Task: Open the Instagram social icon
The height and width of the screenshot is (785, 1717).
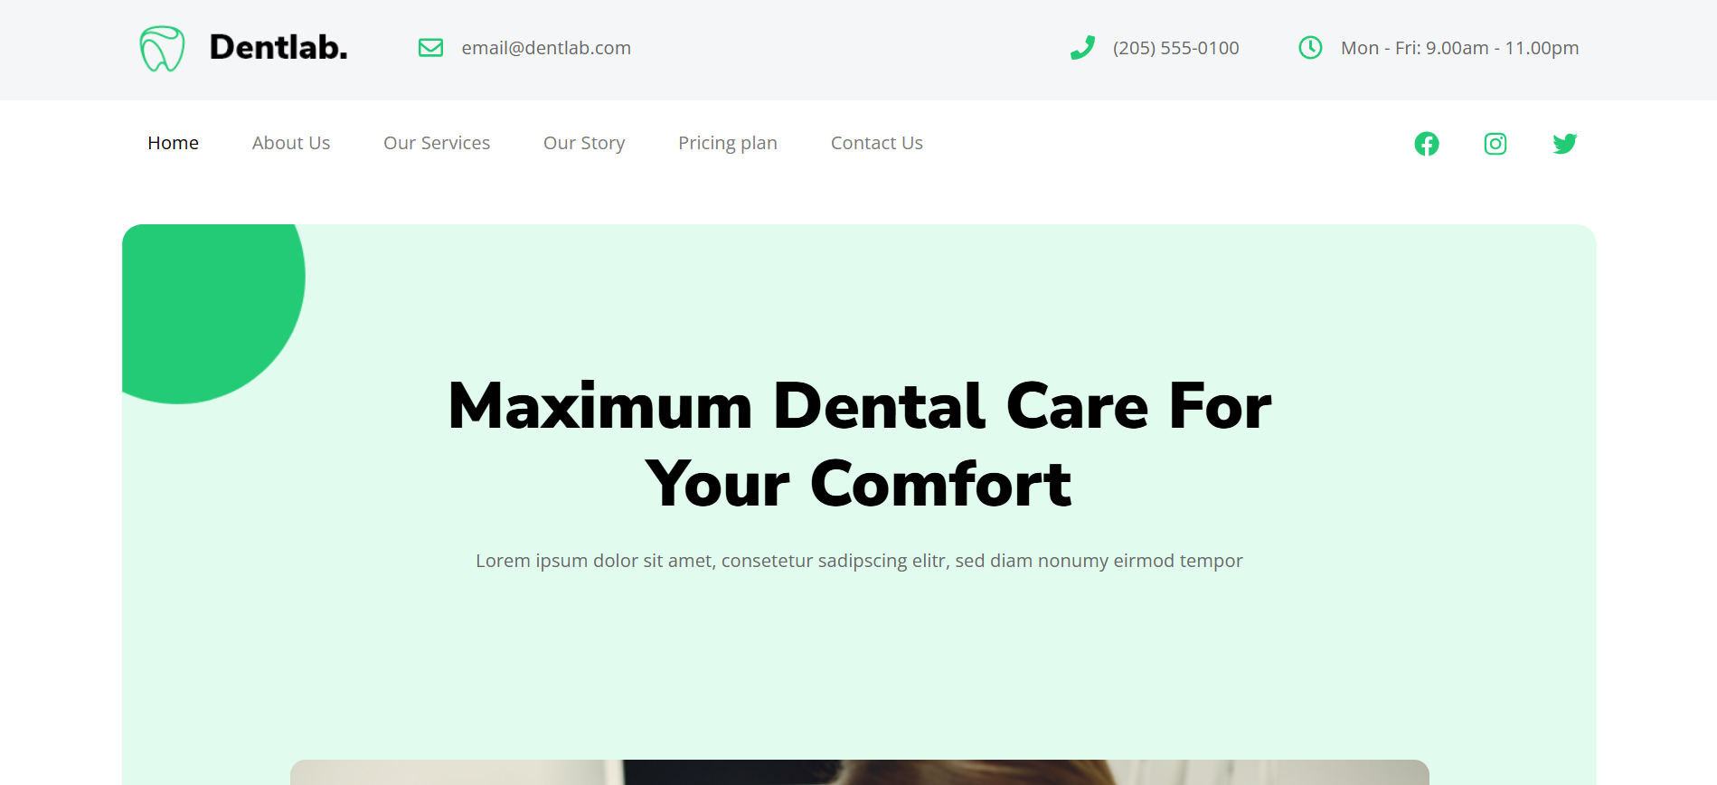Action: pyautogui.click(x=1495, y=144)
